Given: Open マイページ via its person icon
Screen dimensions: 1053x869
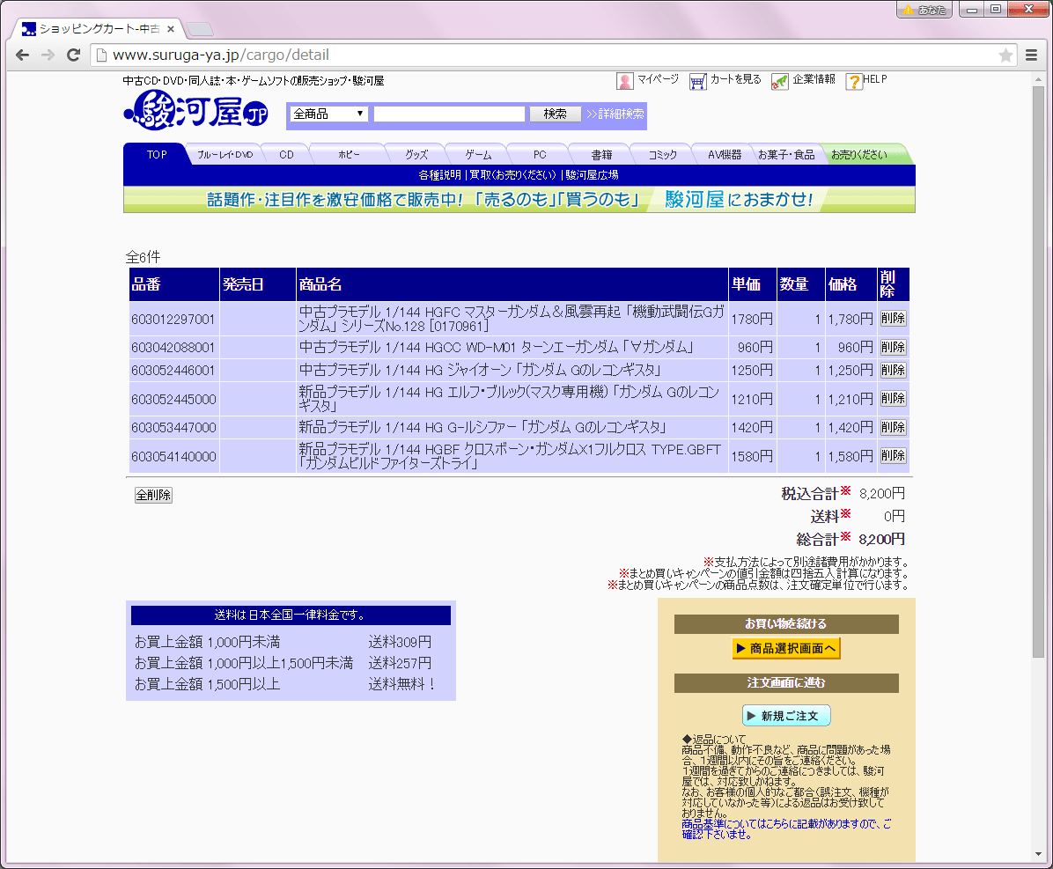Looking at the screenshot, I should tap(624, 81).
